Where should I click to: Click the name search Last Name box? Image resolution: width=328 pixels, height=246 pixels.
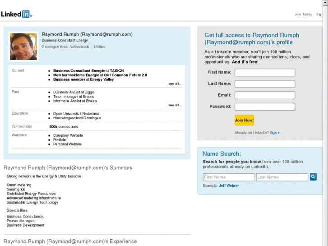pos(282,177)
